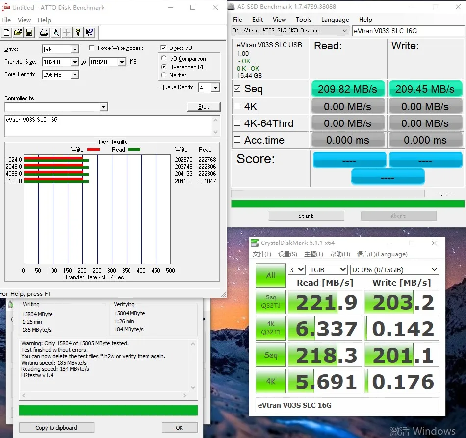Select the I/O Comparison radio button
Screen dimensions: 466x438
[x=163, y=58]
